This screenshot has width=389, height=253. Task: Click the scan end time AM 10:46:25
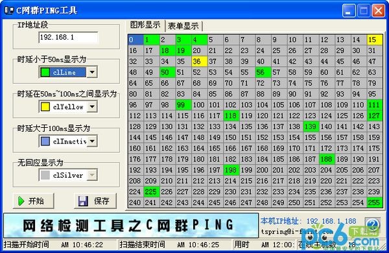[198, 245]
